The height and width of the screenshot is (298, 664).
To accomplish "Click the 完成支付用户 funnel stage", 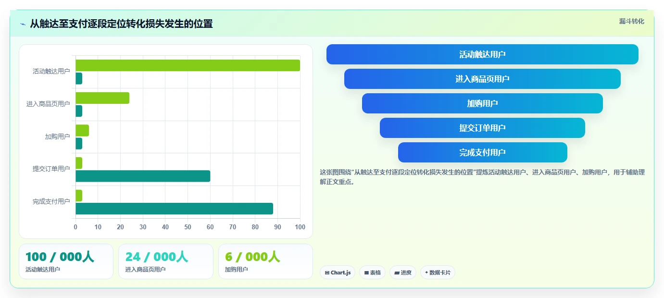I will coord(482,152).
